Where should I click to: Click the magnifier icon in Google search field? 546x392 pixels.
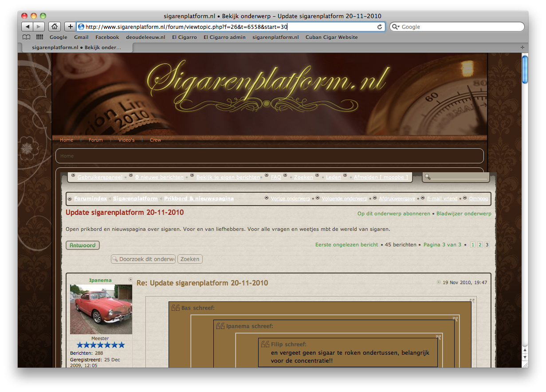396,27
